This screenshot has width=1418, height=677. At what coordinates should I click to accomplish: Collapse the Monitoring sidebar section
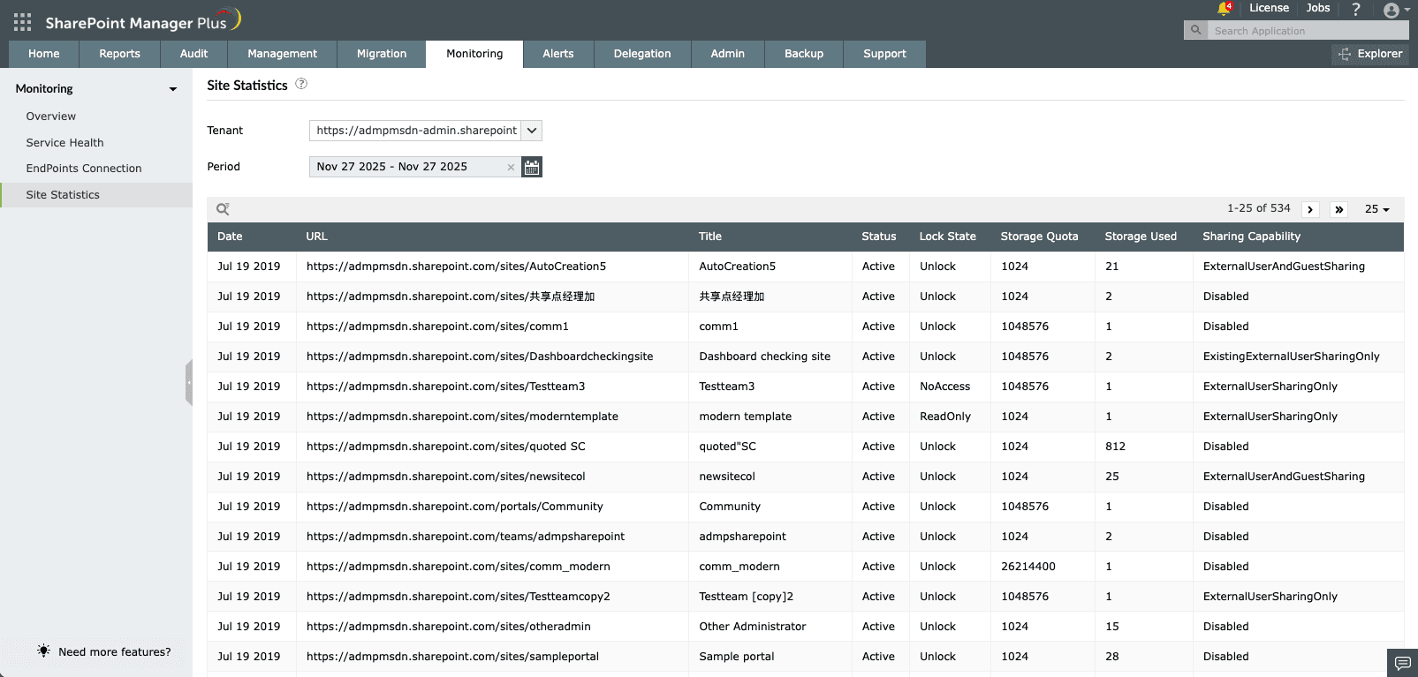click(x=173, y=89)
